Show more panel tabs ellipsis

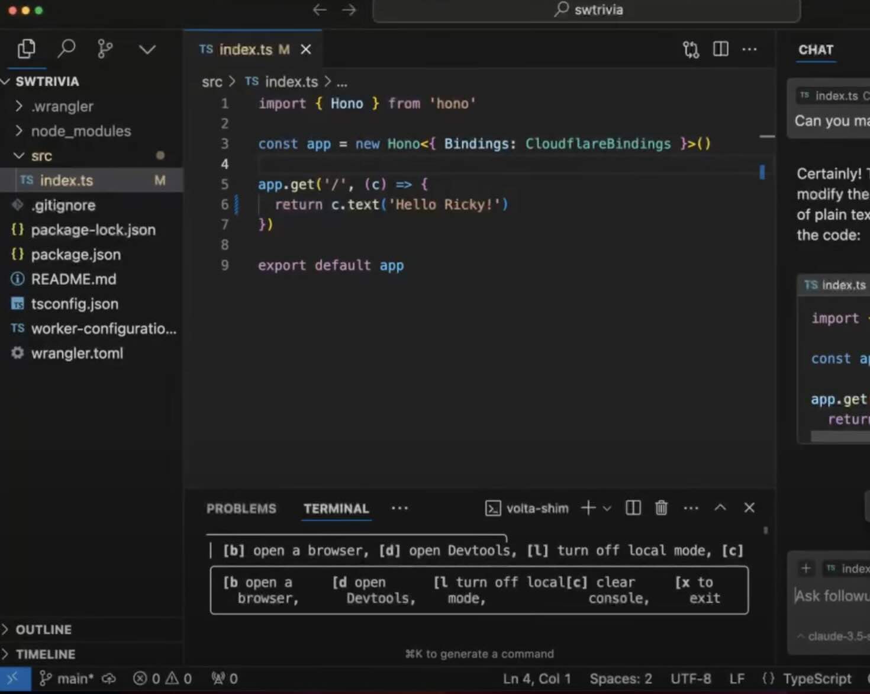point(399,508)
